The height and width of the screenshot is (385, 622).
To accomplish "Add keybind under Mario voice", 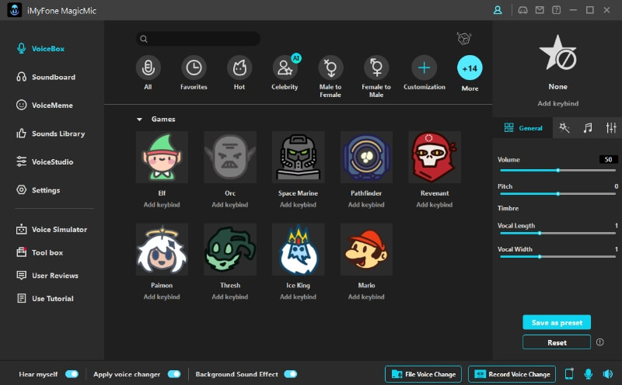I will tap(366, 297).
